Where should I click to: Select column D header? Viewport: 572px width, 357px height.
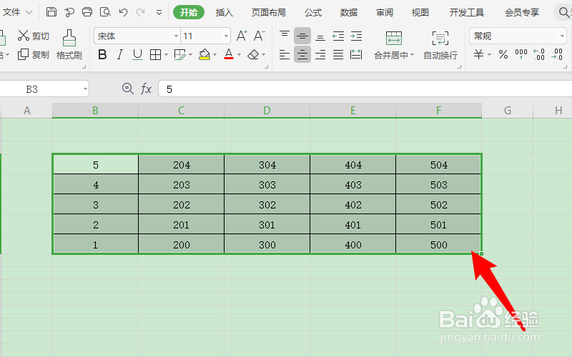click(267, 111)
